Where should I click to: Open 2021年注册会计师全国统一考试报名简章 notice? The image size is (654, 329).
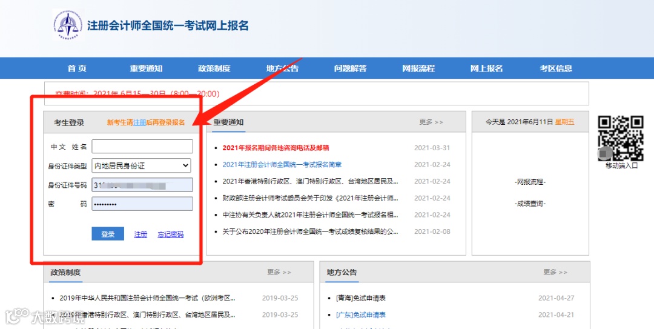pyautogui.click(x=282, y=165)
